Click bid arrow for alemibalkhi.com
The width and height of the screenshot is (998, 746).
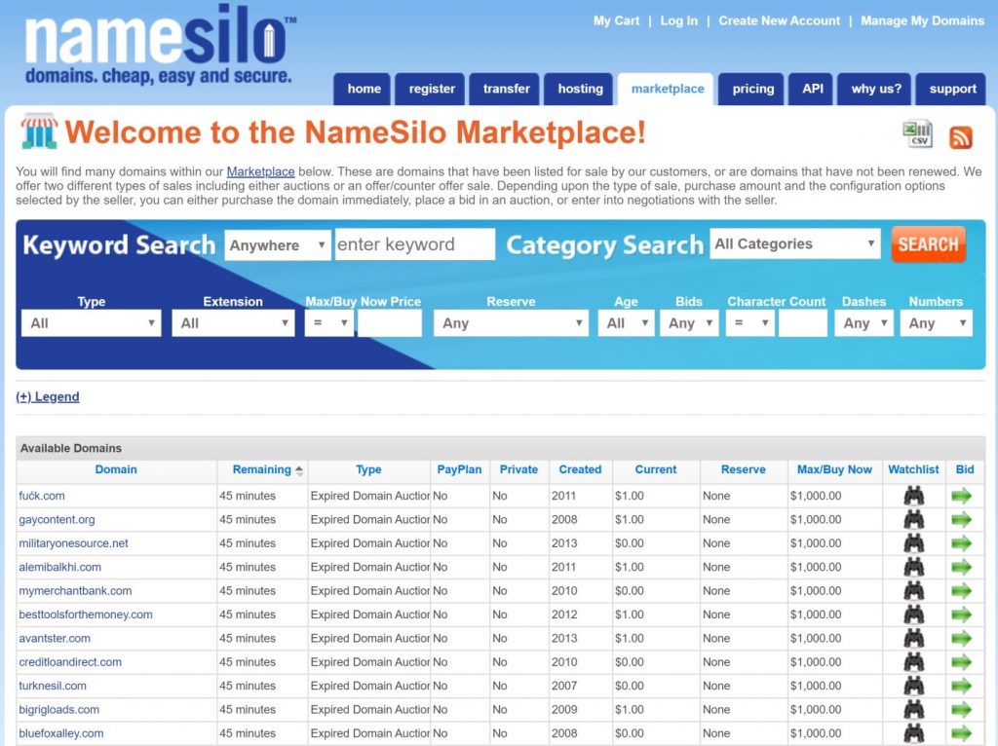(962, 567)
